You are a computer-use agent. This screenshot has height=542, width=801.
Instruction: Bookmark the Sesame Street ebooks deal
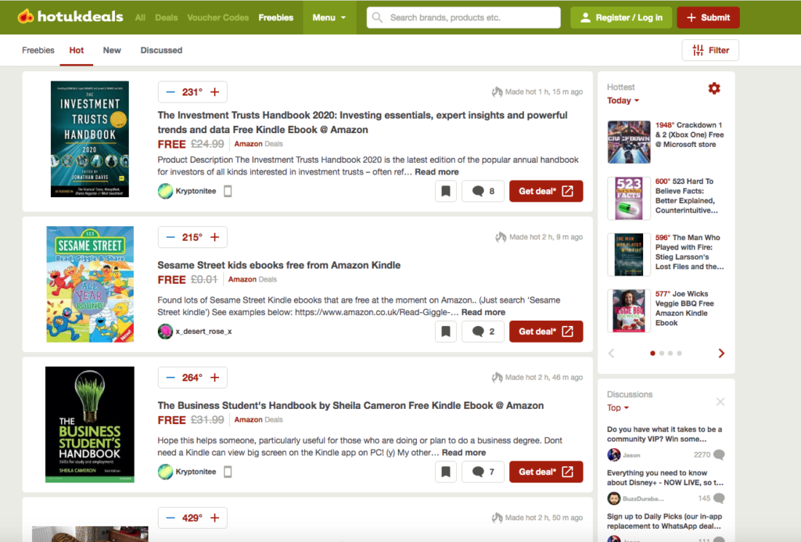[x=446, y=332]
